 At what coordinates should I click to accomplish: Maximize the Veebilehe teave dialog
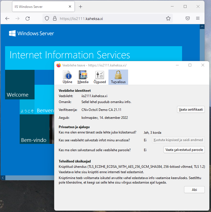pos(190,65)
